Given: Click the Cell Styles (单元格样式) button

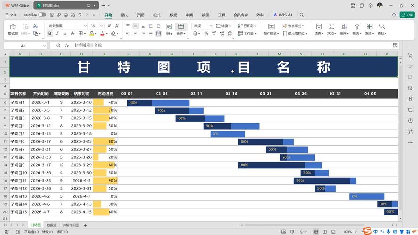Looking at the screenshot, I should tap(295, 33).
